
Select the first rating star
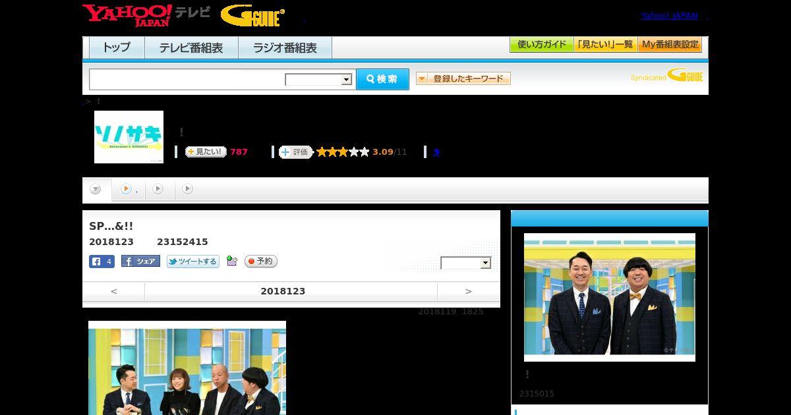pos(322,152)
